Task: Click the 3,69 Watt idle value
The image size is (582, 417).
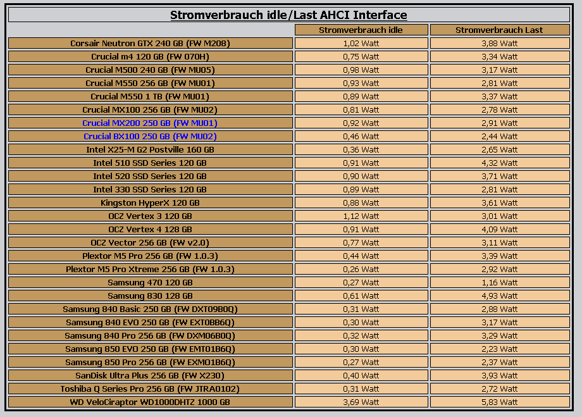Action: coord(361,402)
